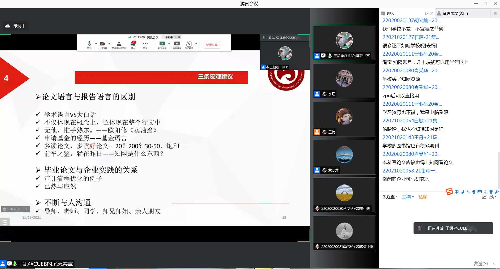Click muted mic icon next to 黄苏萍
This screenshot has height=269, width=500.
pos(324,170)
